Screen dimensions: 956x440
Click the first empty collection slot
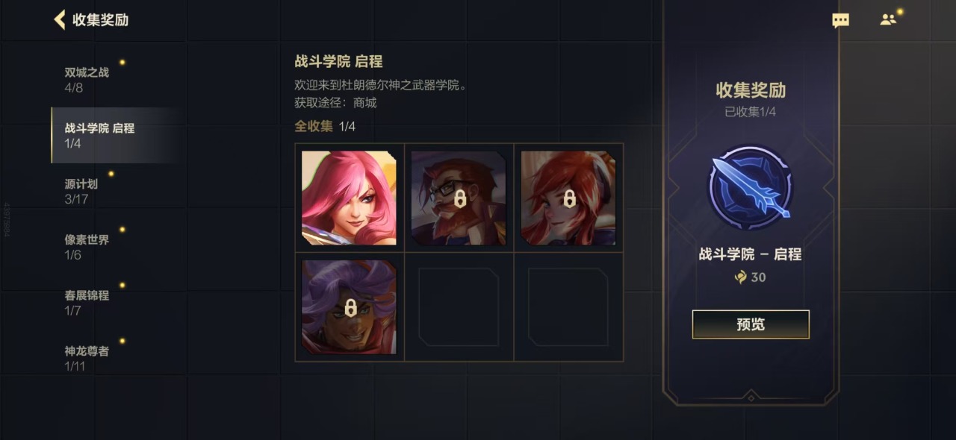coord(459,307)
